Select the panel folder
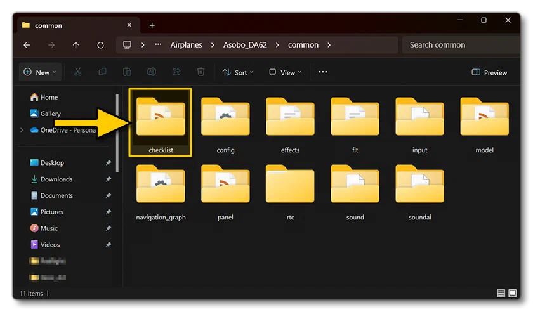The image size is (533, 312). click(225, 192)
